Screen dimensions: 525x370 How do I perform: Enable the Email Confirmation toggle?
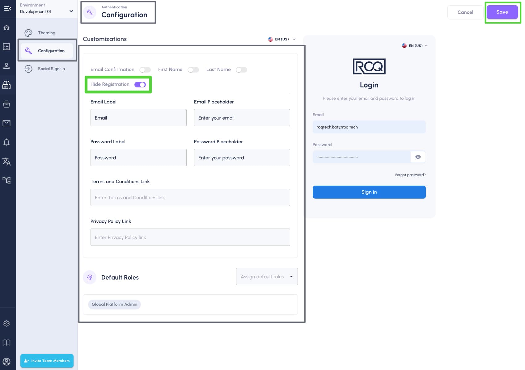click(x=145, y=70)
